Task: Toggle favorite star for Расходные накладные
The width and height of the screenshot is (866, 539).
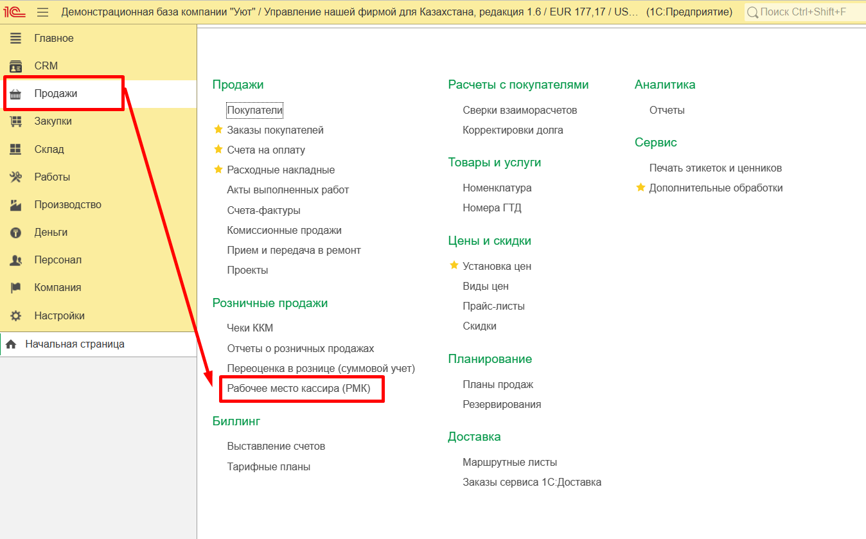Action: coord(218,170)
